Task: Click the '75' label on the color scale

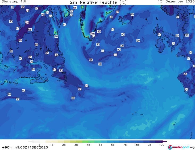Action: [x=125, y=145]
